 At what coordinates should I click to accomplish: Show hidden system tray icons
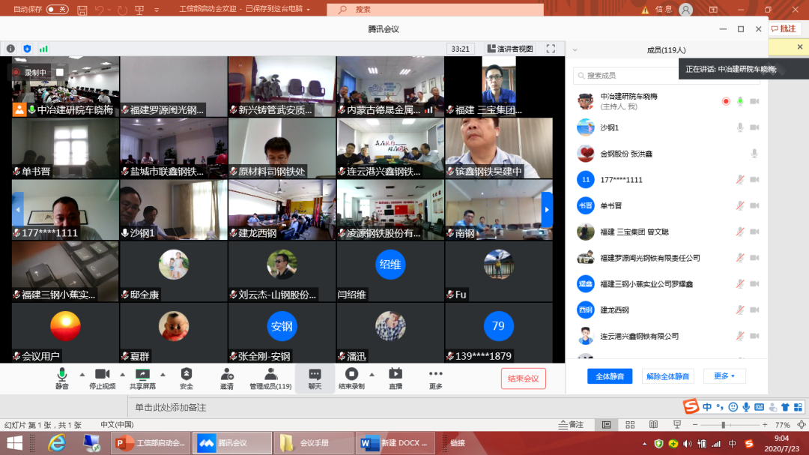644,444
